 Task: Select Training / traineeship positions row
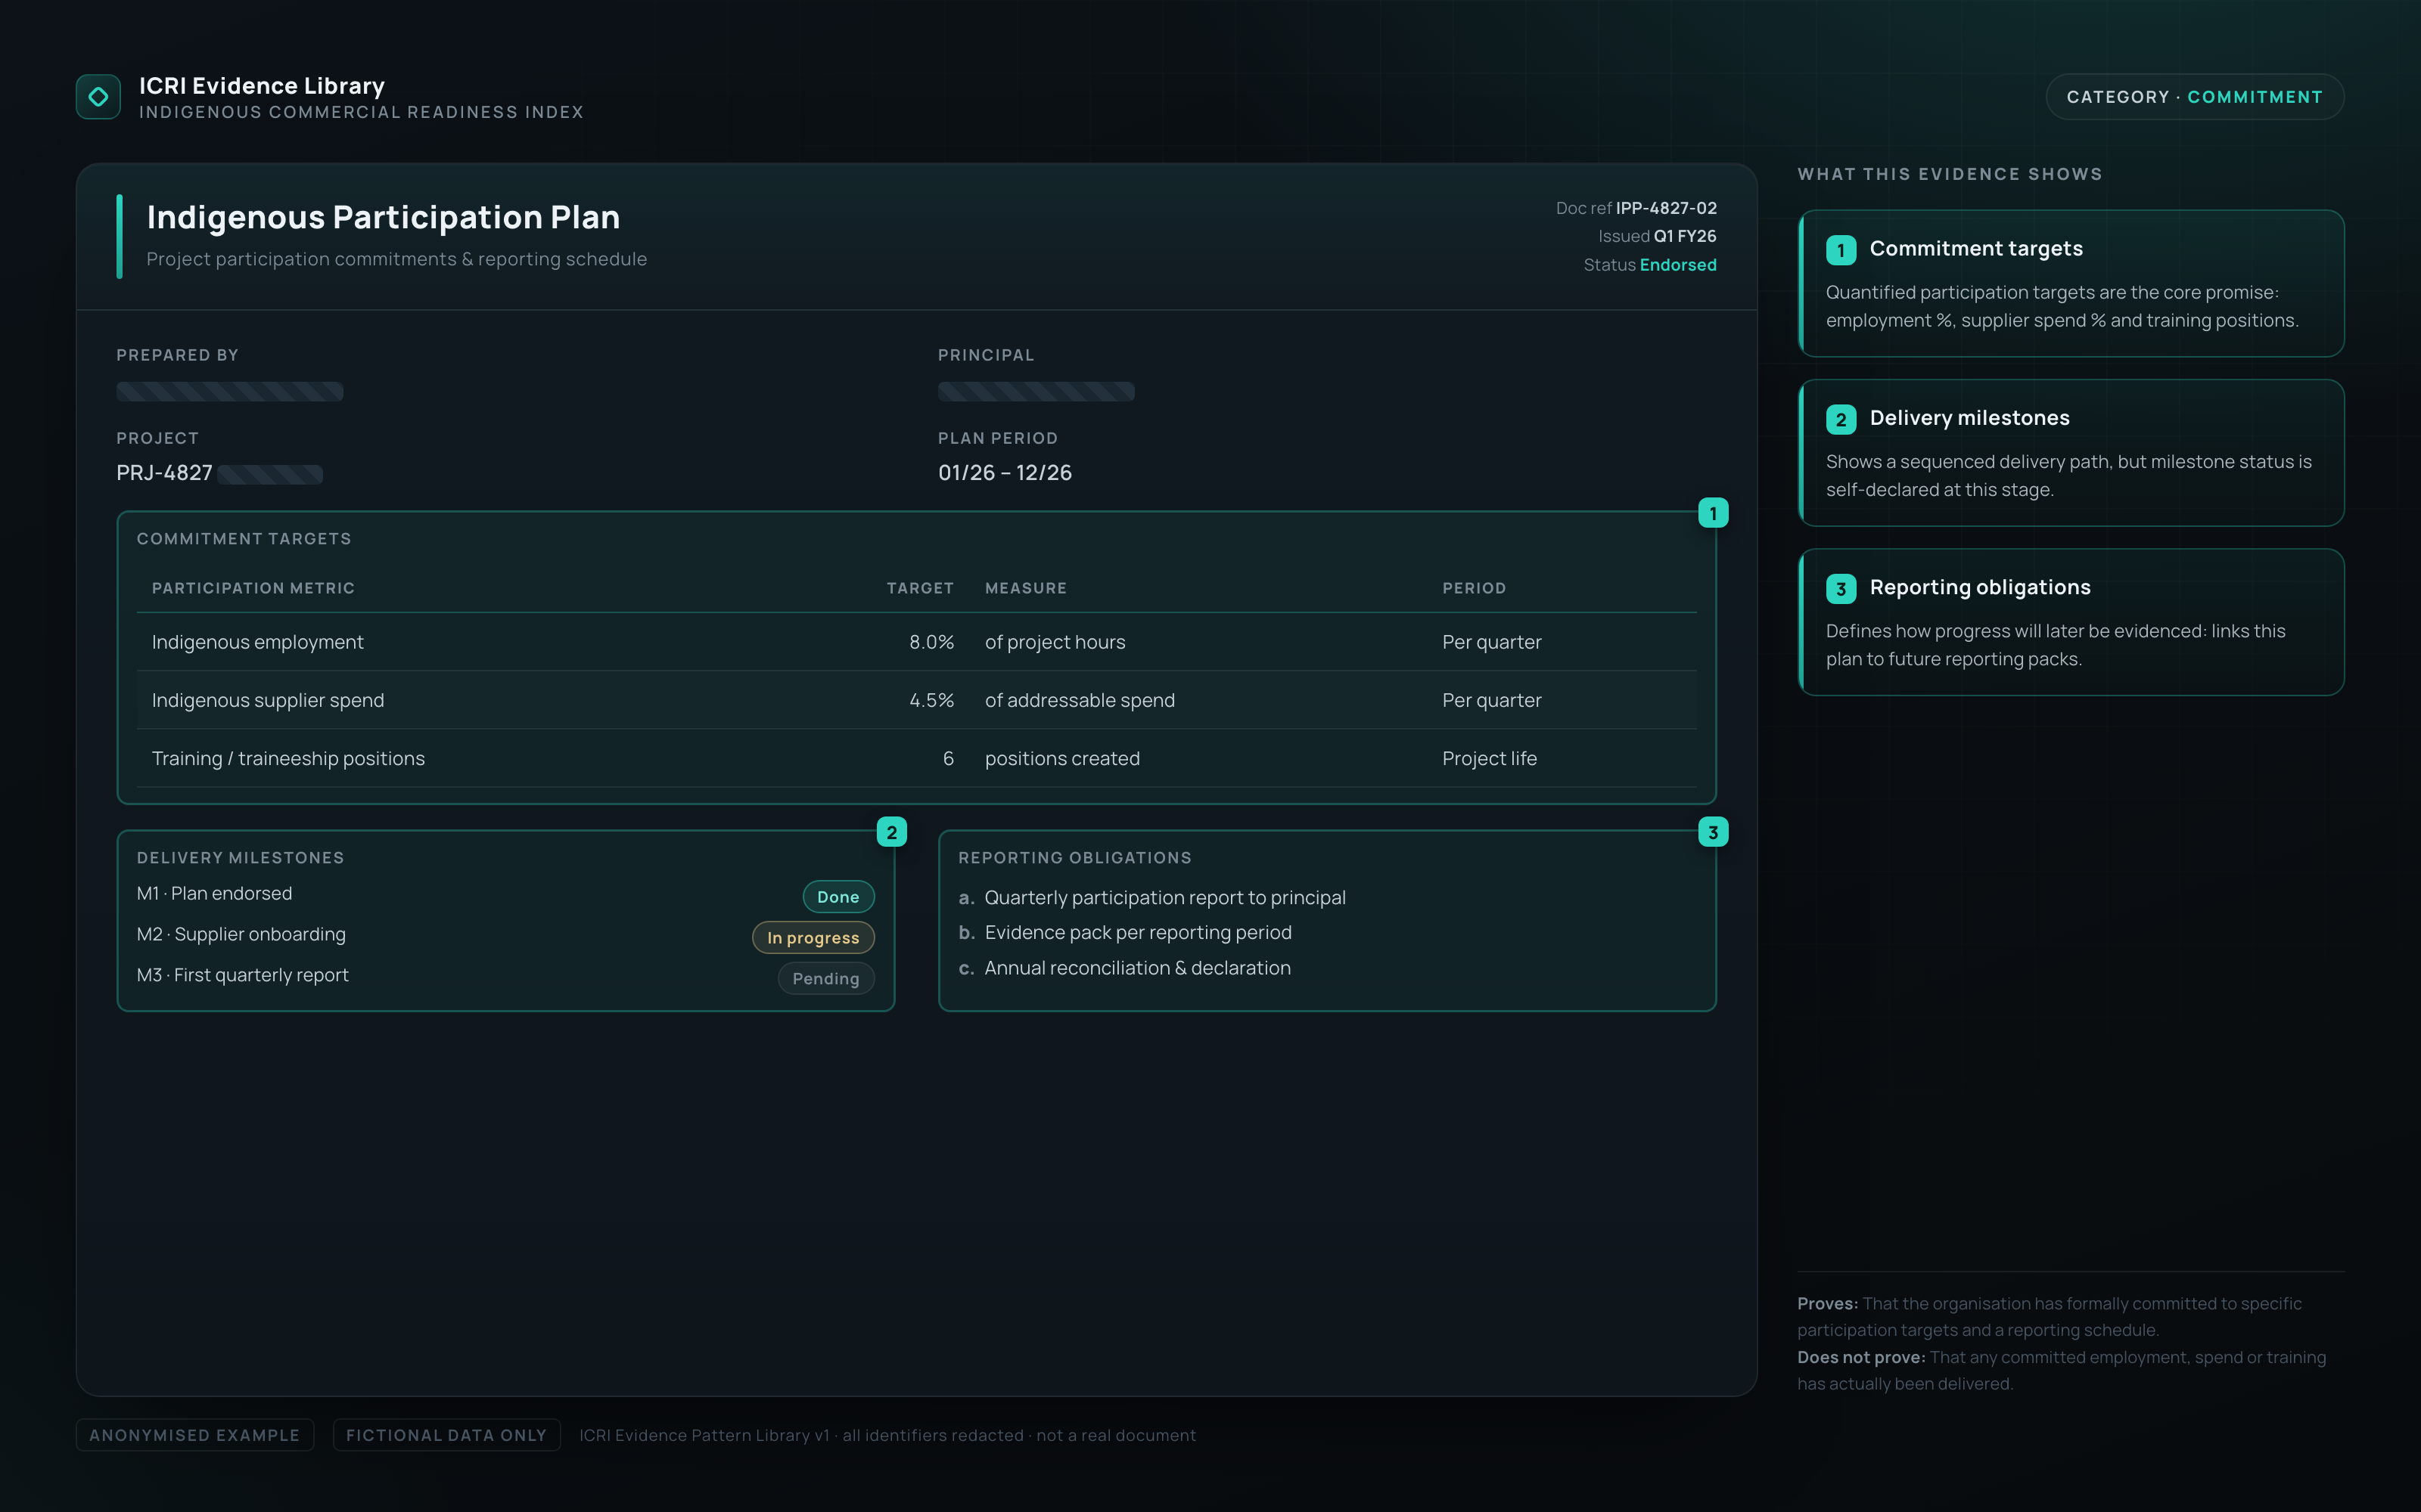916,758
